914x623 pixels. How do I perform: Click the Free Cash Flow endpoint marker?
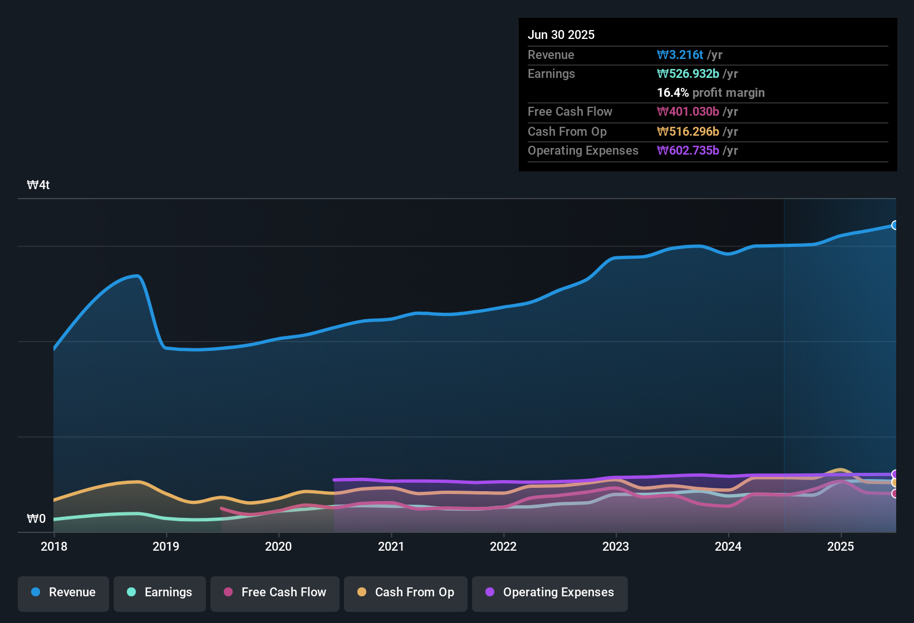pos(895,493)
